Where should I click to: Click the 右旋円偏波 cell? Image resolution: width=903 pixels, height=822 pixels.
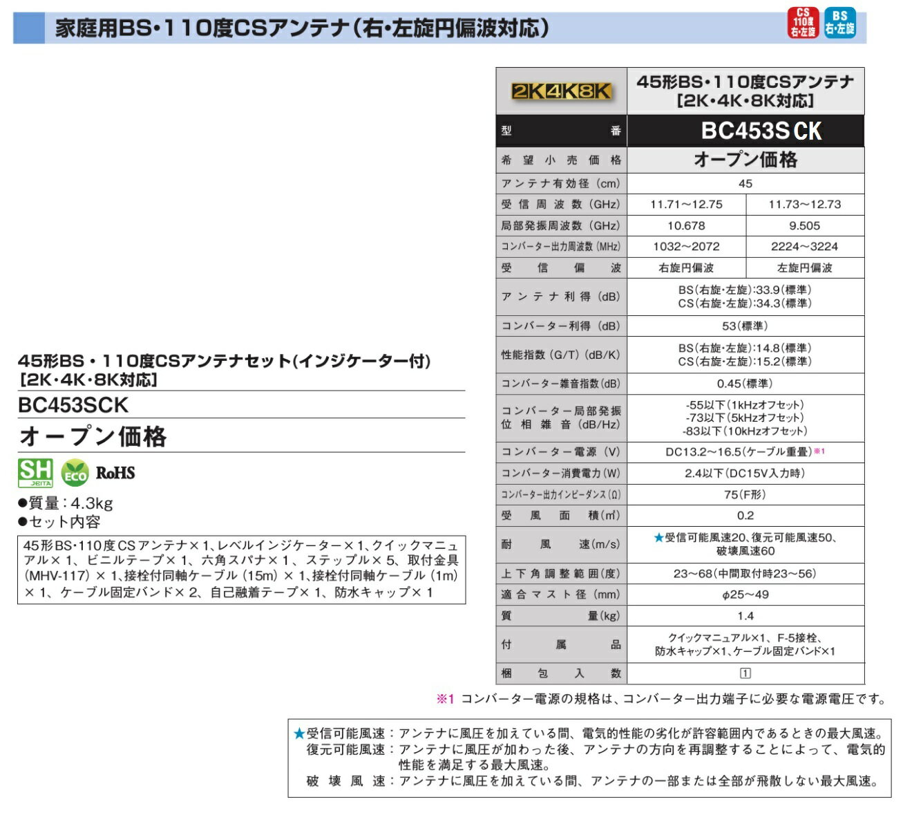[x=686, y=268]
